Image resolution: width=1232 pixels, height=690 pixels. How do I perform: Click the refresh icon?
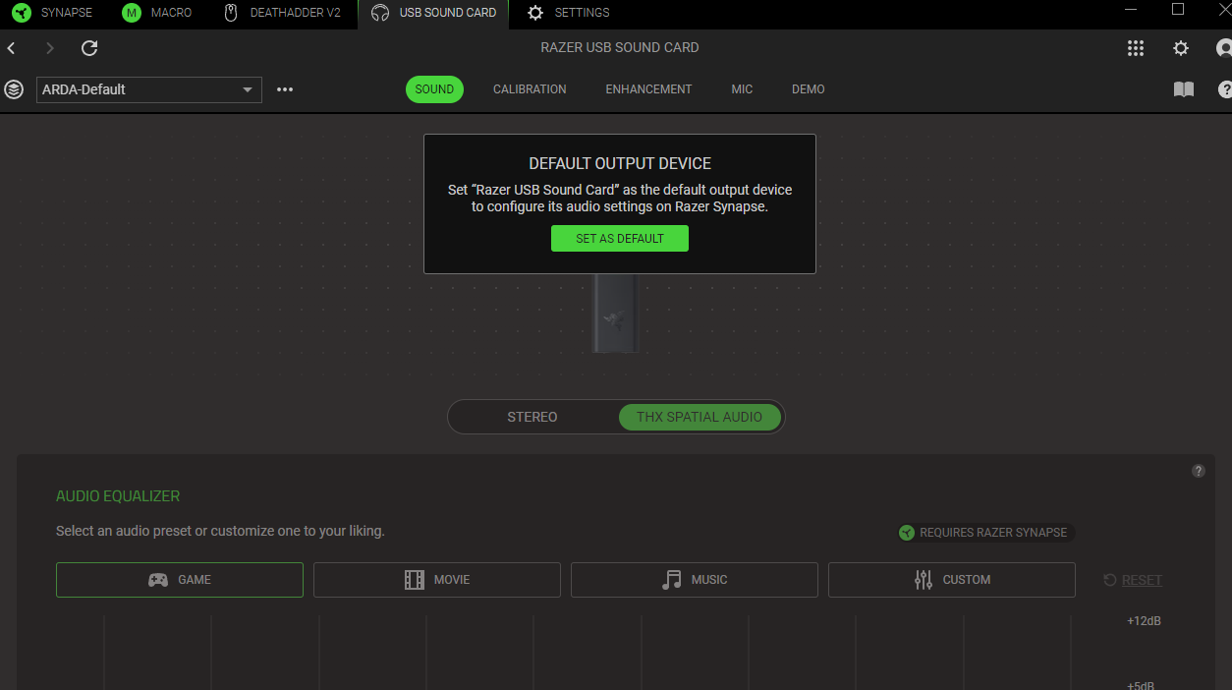[89, 48]
